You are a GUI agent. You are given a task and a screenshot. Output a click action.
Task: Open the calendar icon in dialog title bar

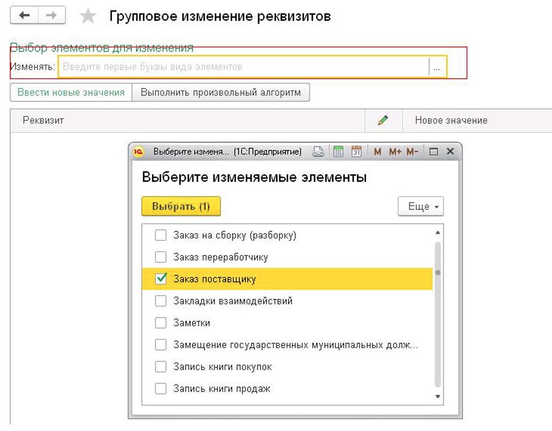(356, 152)
